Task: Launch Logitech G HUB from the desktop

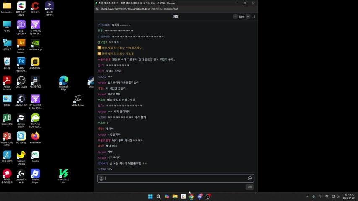Action: (21, 176)
